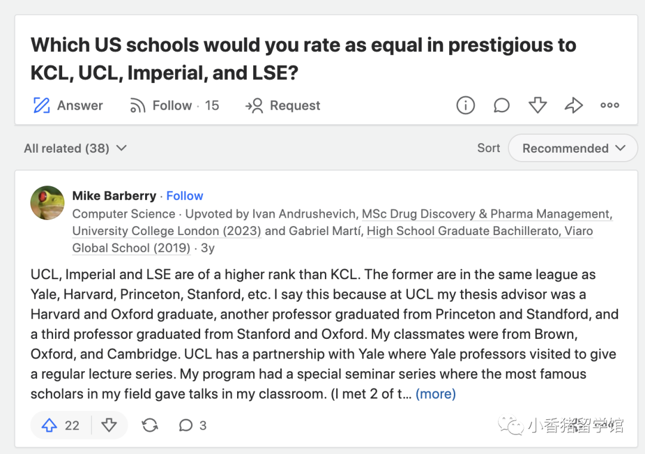Image resolution: width=645 pixels, height=454 pixels.
Task: Share the question using the arrow icon
Action: point(573,105)
